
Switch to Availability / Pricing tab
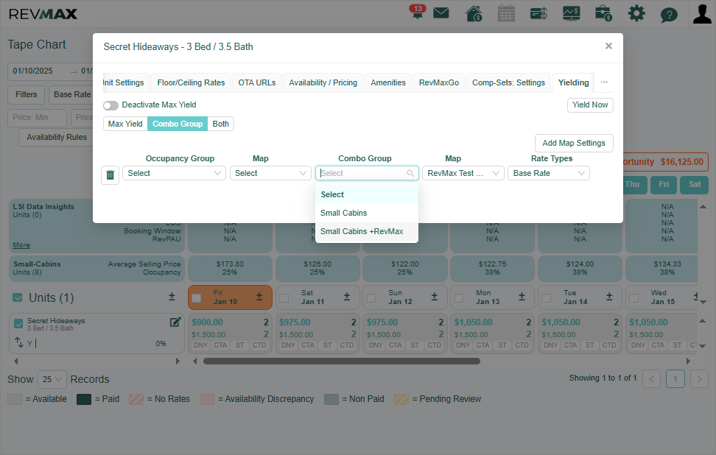click(323, 82)
